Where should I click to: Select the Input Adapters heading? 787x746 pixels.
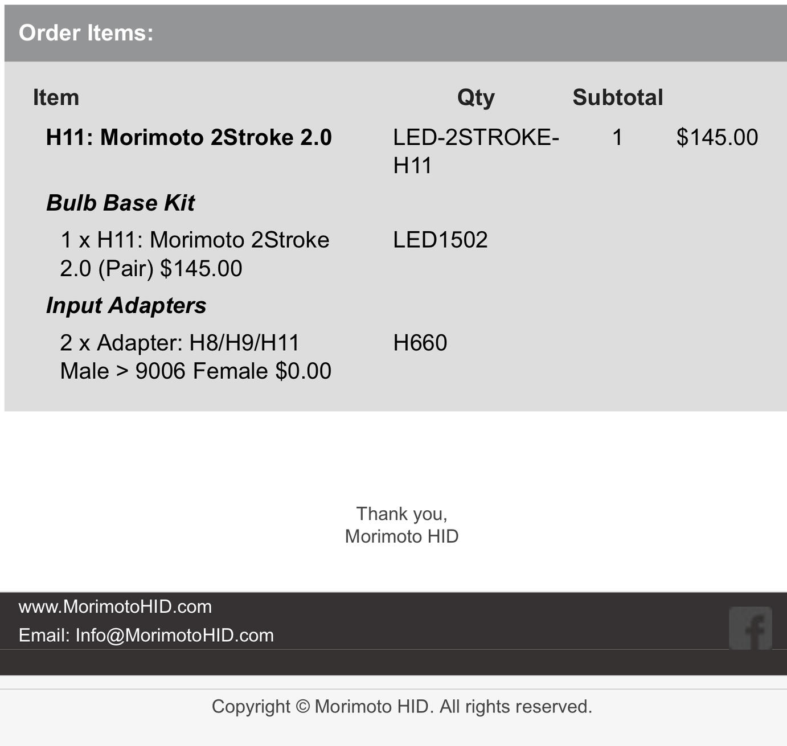pyautogui.click(x=126, y=305)
